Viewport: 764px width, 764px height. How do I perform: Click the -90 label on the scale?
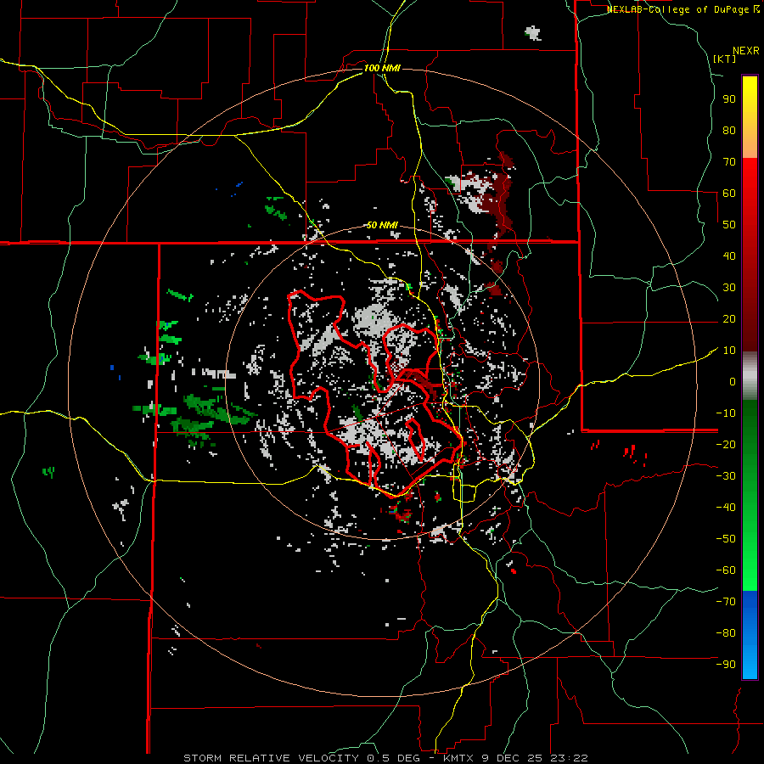[x=726, y=665]
